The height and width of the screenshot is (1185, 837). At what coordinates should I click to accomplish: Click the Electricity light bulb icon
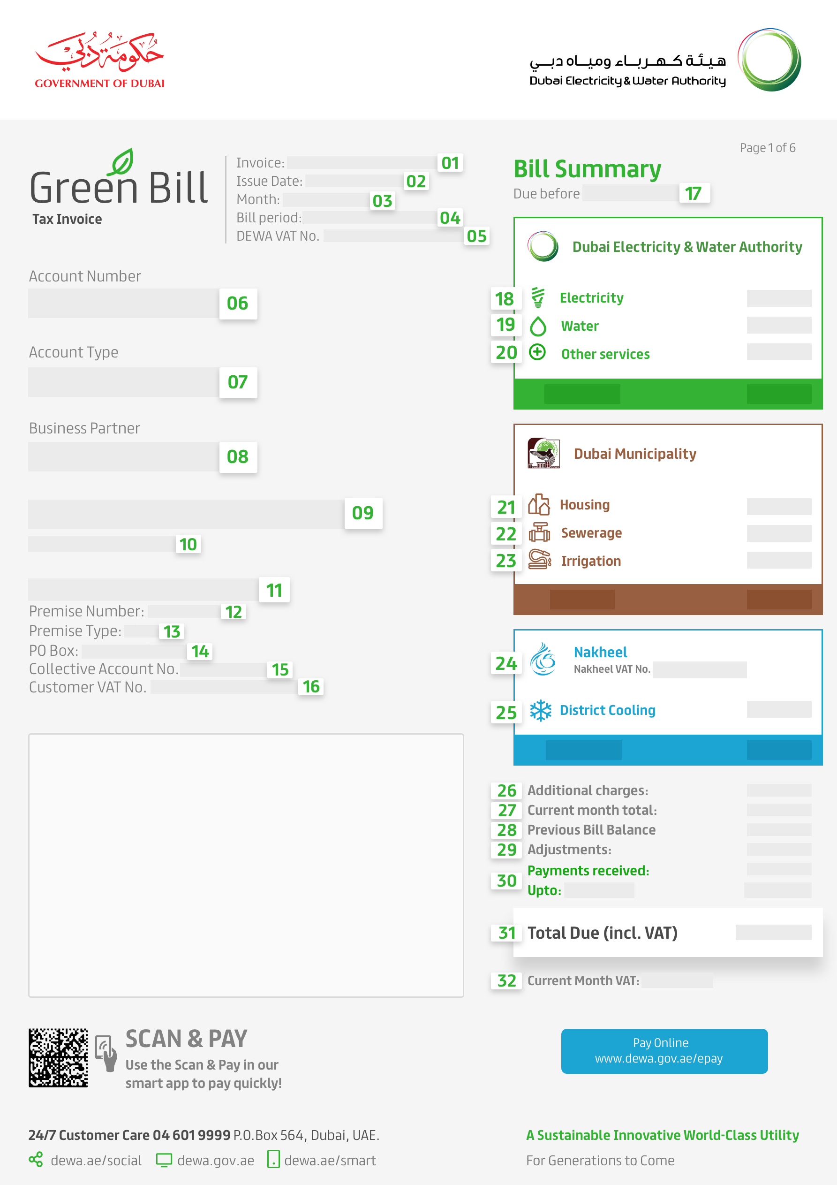[538, 298]
